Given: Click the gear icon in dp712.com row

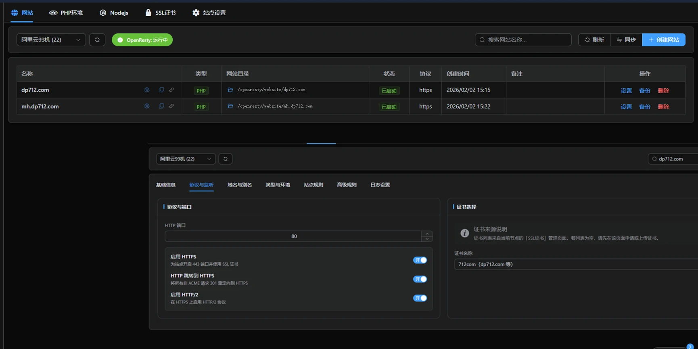Looking at the screenshot, I should tap(147, 90).
